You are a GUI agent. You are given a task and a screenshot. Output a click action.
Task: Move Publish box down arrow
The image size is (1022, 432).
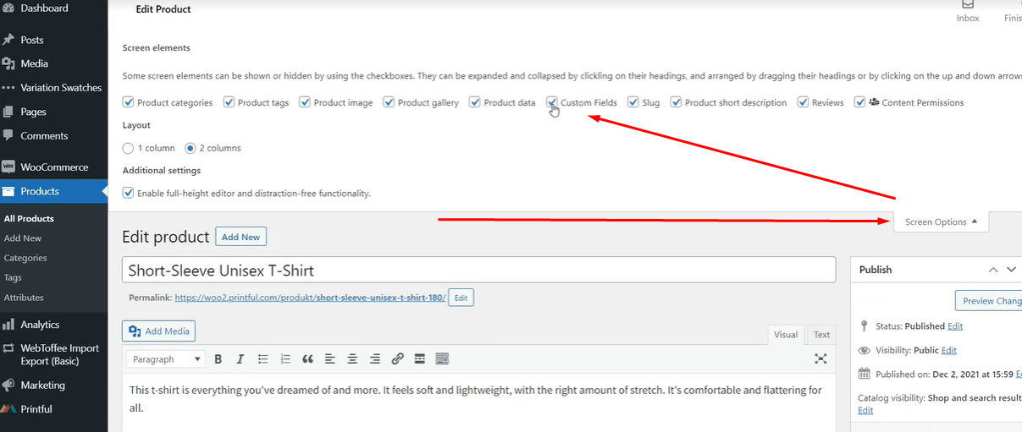click(x=1011, y=270)
